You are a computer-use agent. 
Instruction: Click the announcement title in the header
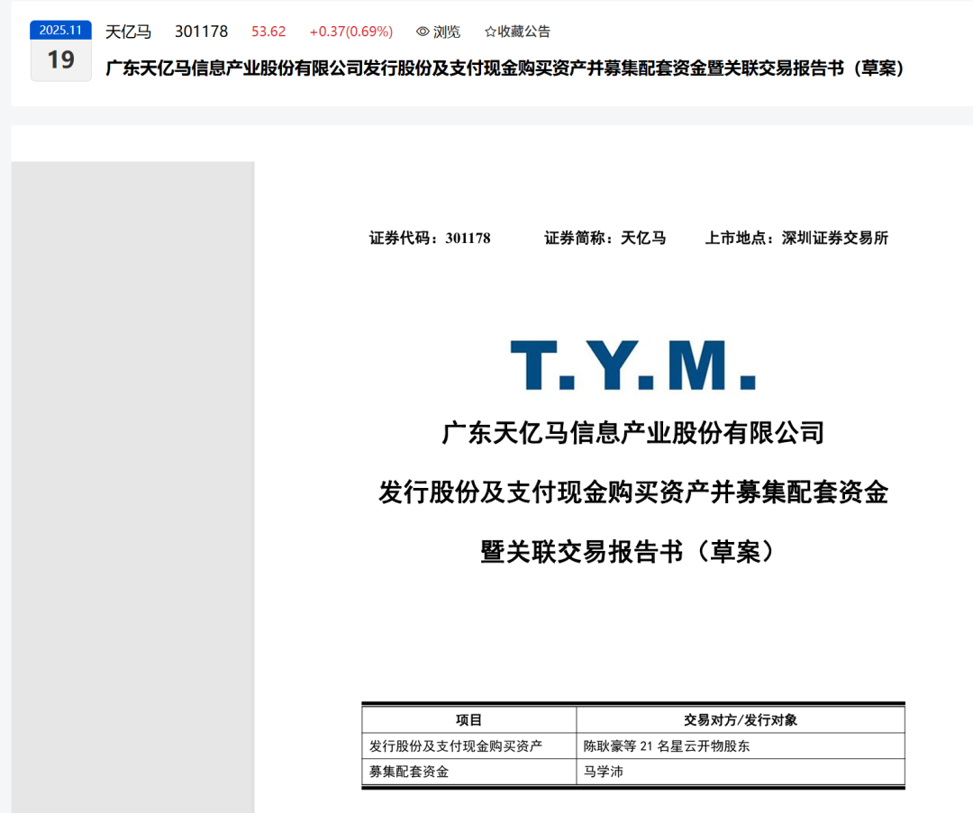click(x=505, y=68)
